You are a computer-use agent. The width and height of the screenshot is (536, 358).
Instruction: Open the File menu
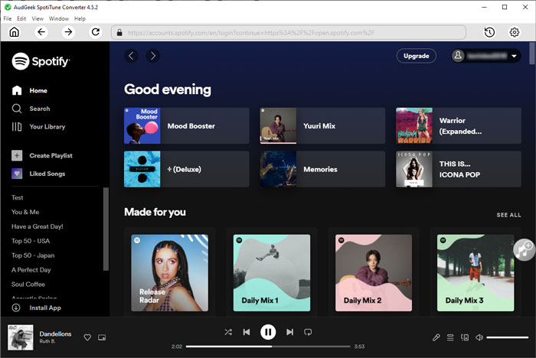(8, 18)
